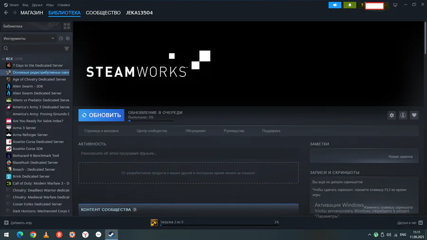This screenshot has width=427, height=240.
Task: Open Big Picture mode monitor icon
Action: [395, 5]
